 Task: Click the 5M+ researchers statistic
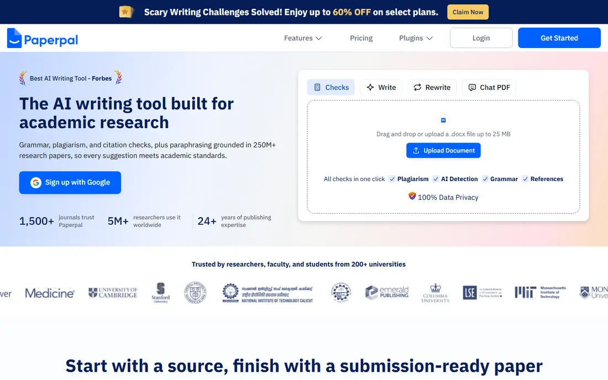[x=144, y=221]
